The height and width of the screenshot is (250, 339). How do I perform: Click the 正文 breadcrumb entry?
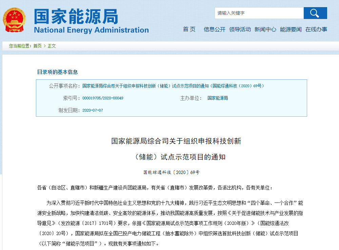coord(52,46)
